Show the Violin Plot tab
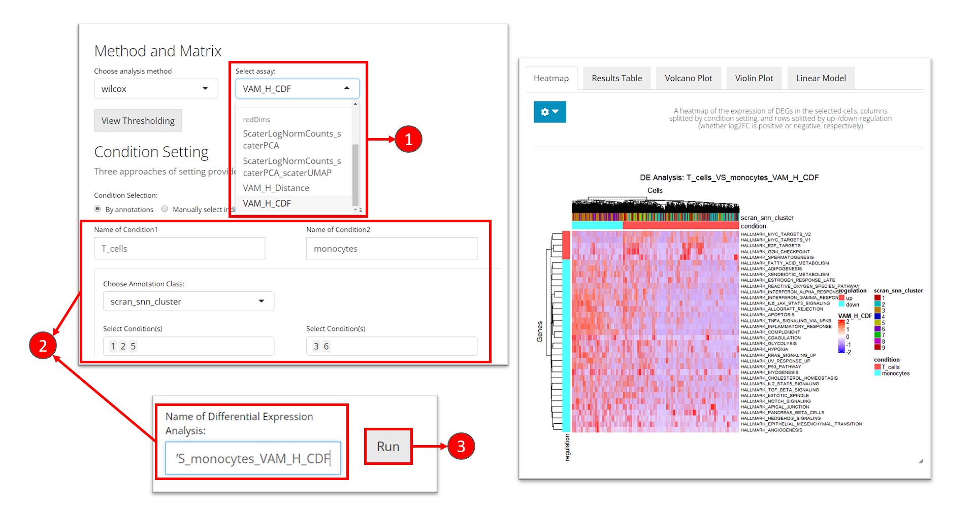Image resolution: width=975 pixels, height=508 pixels. [754, 78]
